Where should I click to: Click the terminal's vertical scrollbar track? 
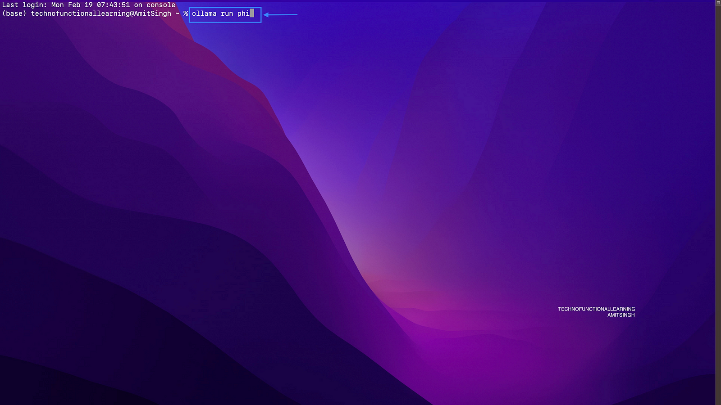(718, 202)
